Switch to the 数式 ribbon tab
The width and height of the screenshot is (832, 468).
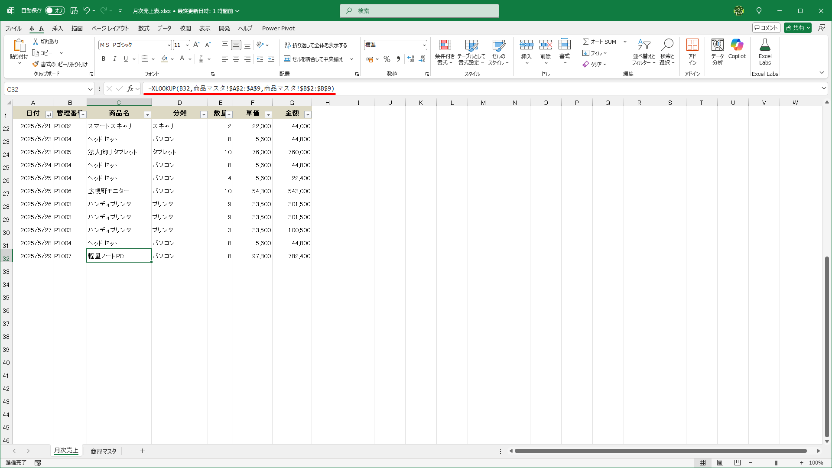(143, 28)
